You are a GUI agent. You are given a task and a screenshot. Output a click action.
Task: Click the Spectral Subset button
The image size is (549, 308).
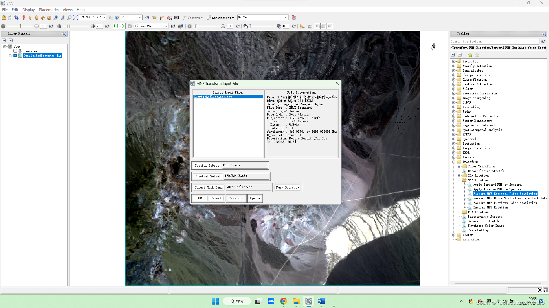208,176
